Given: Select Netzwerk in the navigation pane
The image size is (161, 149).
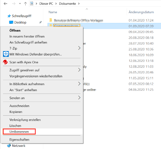Looking at the screenshot, I should [x=19, y=146].
